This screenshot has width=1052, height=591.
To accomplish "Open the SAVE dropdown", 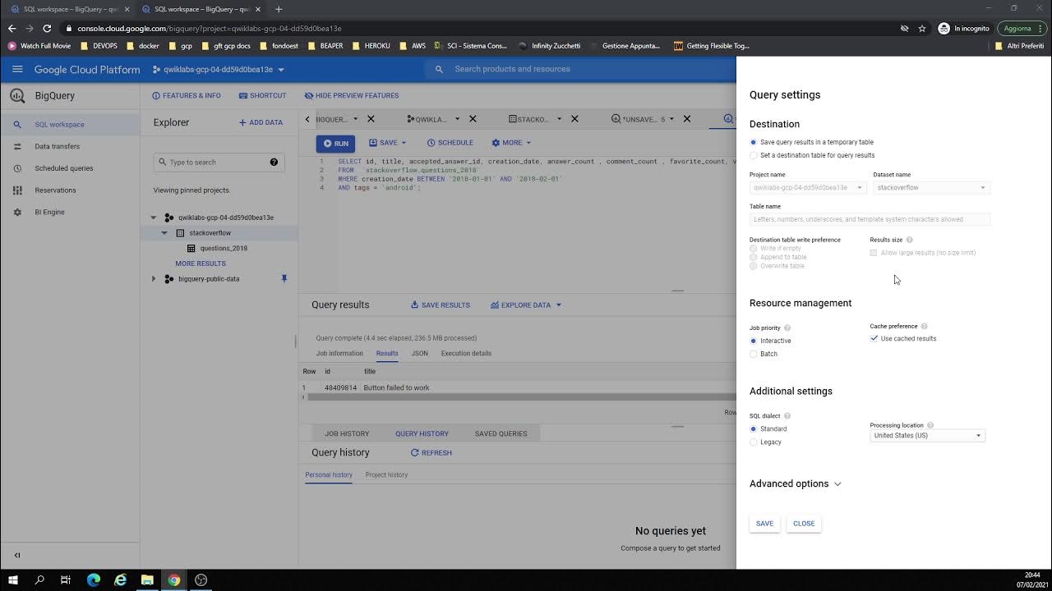I will 387,143.
